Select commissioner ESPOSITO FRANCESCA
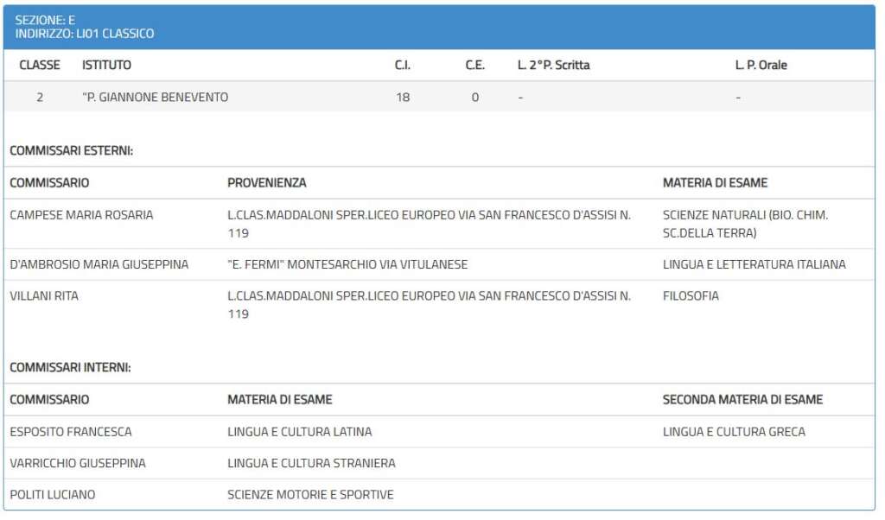 point(71,432)
